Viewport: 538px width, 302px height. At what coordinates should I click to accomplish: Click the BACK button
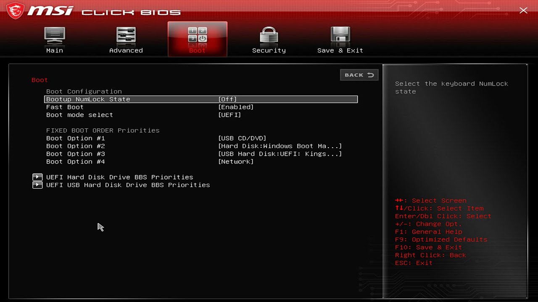[x=359, y=75]
